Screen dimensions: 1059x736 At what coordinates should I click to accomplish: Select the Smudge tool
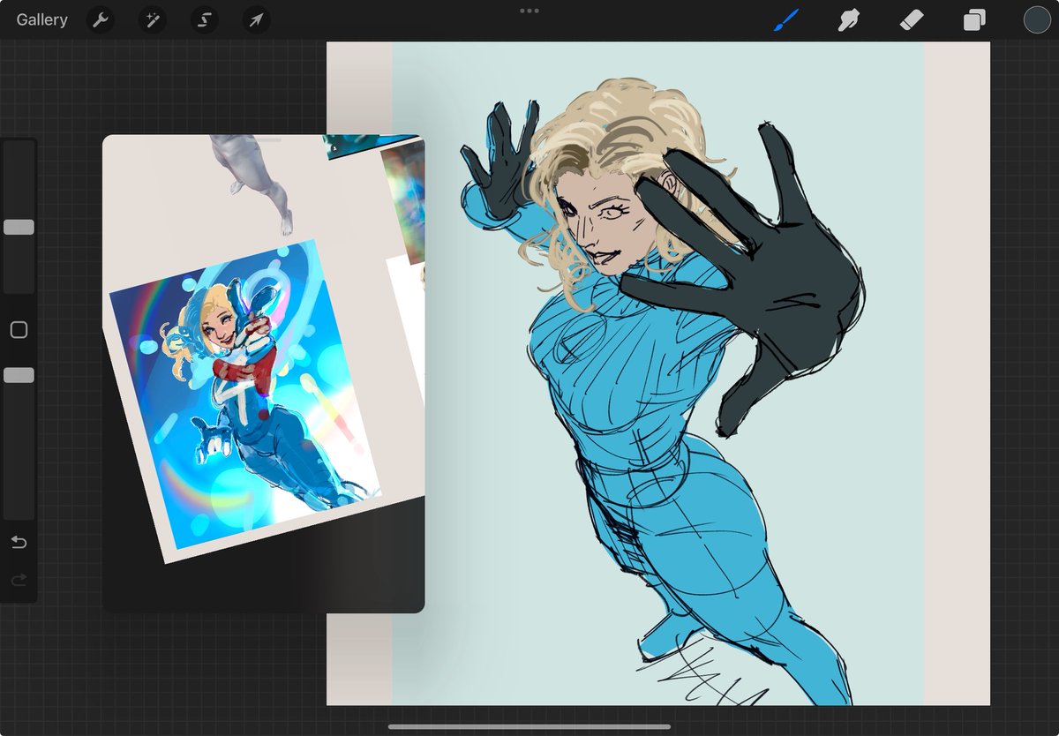848,19
